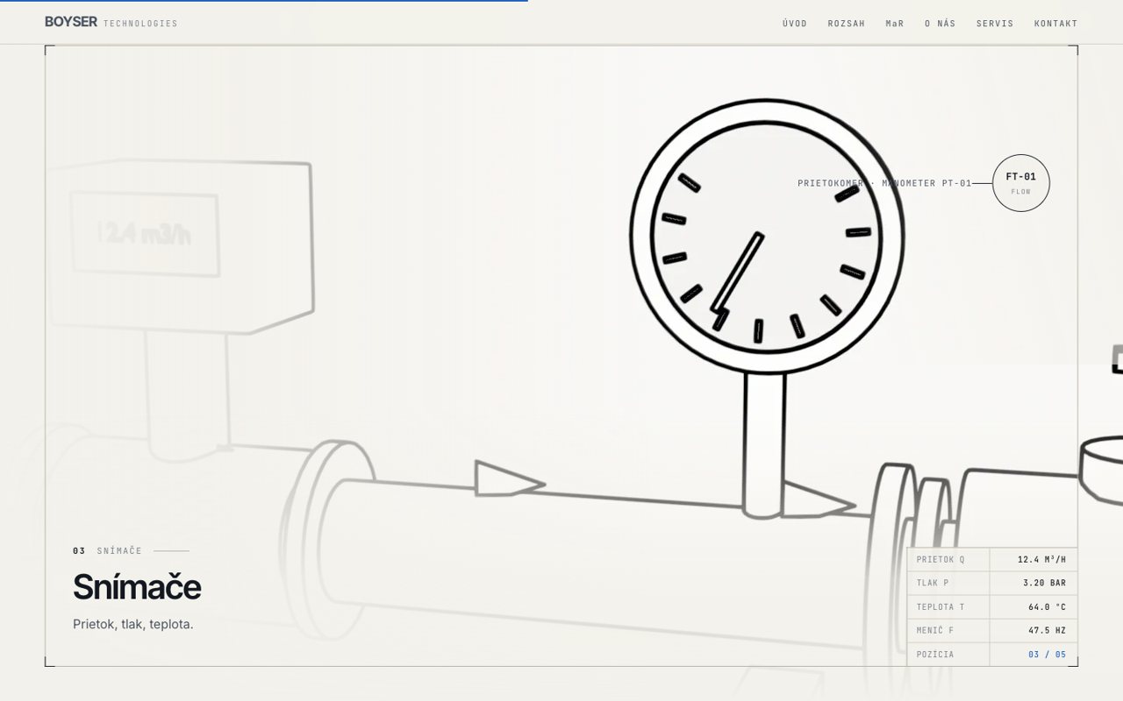Click the small 03 SNÍMAČE section label
1123x701 pixels.
tap(107, 551)
